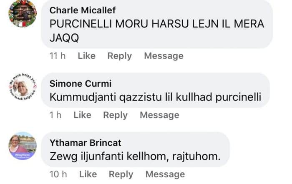Like Simone Curmi's comment
Viewport: 292px width, 184px height.
pyautogui.click(x=82, y=115)
